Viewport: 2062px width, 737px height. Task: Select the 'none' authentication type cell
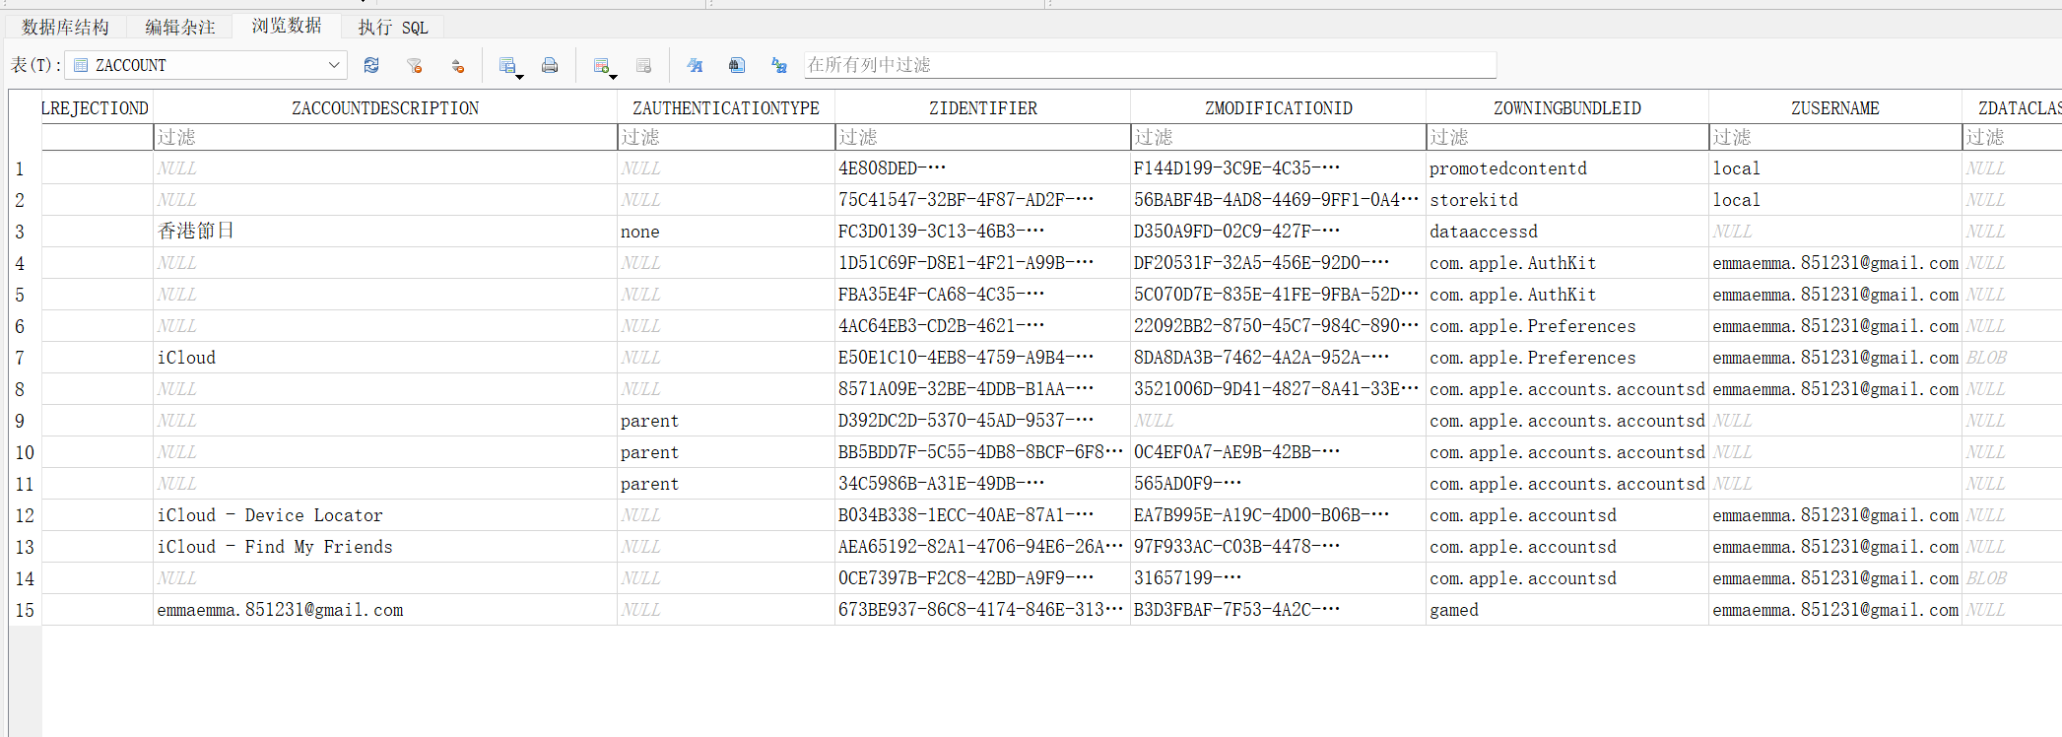coord(726,232)
